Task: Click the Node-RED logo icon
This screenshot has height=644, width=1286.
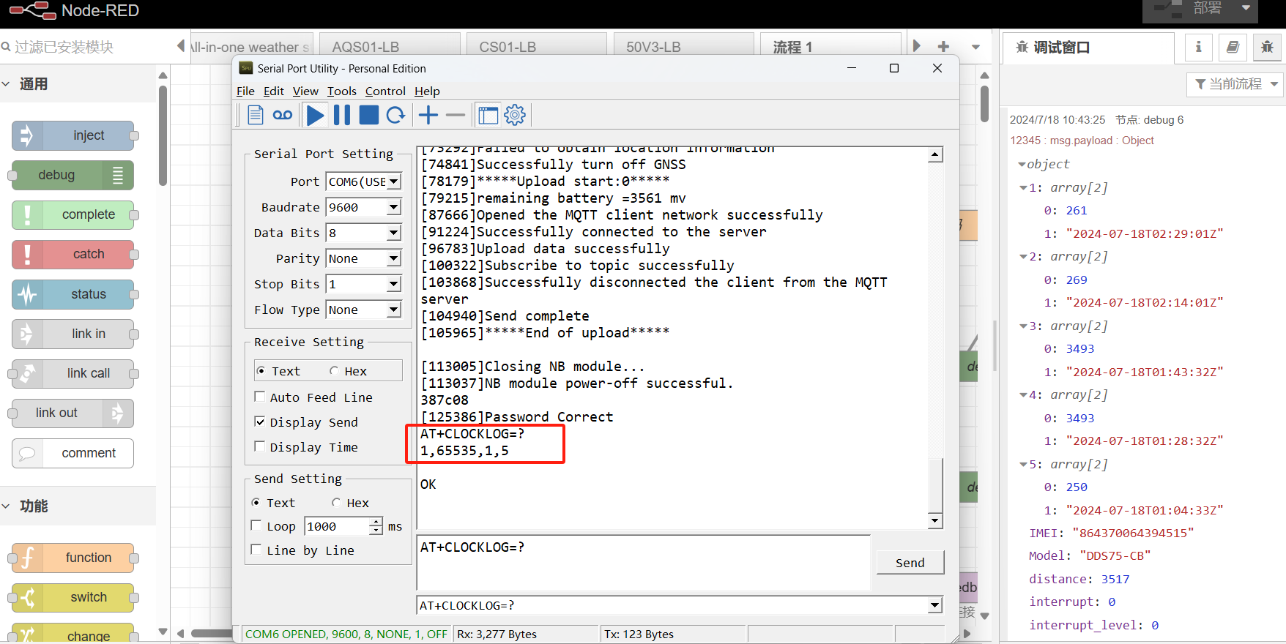Action: (32, 10)
